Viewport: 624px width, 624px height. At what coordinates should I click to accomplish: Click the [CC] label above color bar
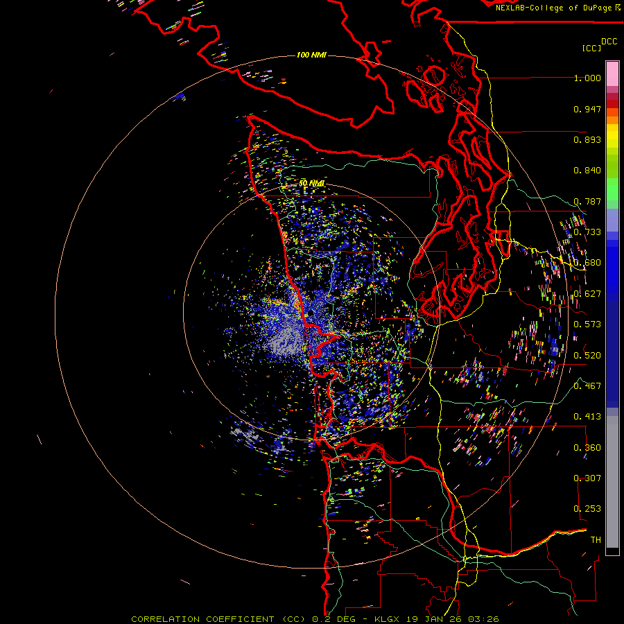pyautogui.click(x=591, y=48)
